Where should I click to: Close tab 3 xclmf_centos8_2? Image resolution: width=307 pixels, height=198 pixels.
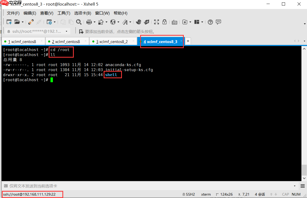pyautogui.click(x=133, y=41)
